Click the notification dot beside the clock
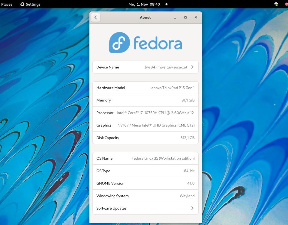The height and width of the screenshot is (225, 288). 166,4
